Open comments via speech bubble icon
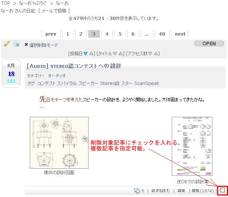Screen dimensions: 228x197 [137, 191]
